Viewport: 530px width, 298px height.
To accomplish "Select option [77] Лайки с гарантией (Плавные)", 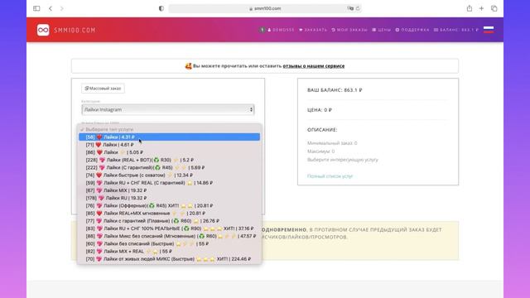I will (x=169, y=221).
